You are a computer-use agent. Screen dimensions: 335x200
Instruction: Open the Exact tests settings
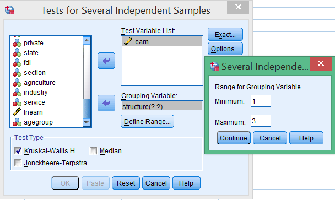click(225, 34)
